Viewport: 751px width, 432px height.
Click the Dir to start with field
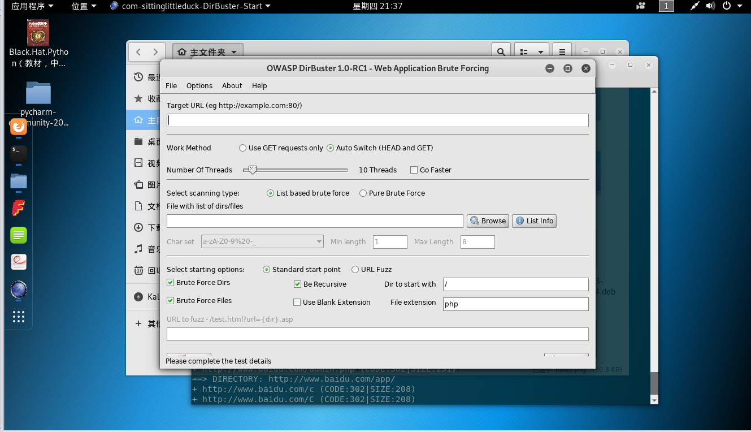[515, 284]
